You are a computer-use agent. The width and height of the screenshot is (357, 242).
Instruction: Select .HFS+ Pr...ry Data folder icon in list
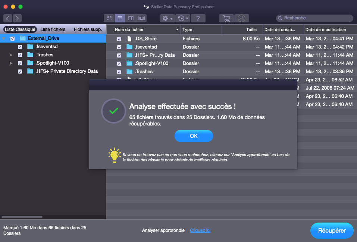coord(129,55)
